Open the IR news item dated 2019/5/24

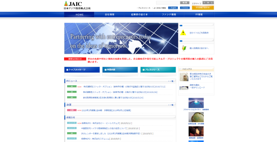113,97
